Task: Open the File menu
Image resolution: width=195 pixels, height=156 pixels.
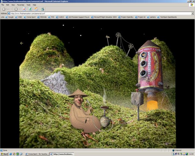Action: pos(3,5)
